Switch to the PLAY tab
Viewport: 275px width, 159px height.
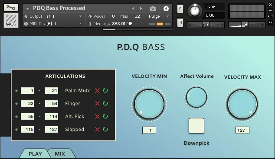coord(35,154)
